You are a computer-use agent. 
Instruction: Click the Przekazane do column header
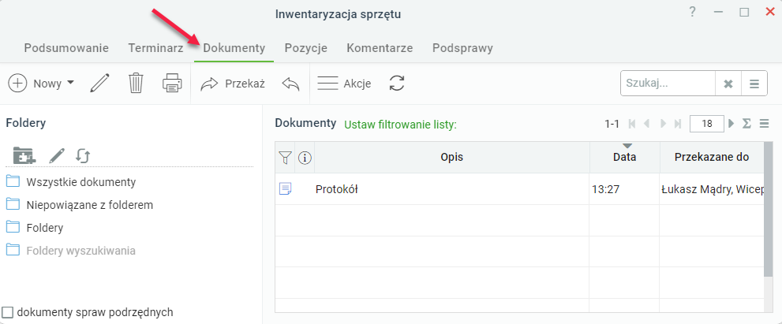[712, 158]
